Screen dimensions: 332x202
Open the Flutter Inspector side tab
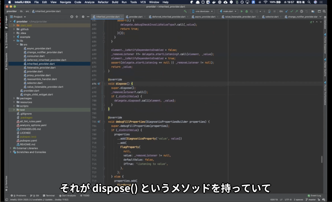325,43
